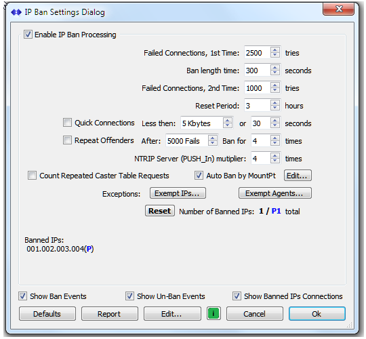This screenshot has width=366, height=339.
Task: Increase the 5 Kbytes quick connection limit
Action: click(x=227, y=121)
